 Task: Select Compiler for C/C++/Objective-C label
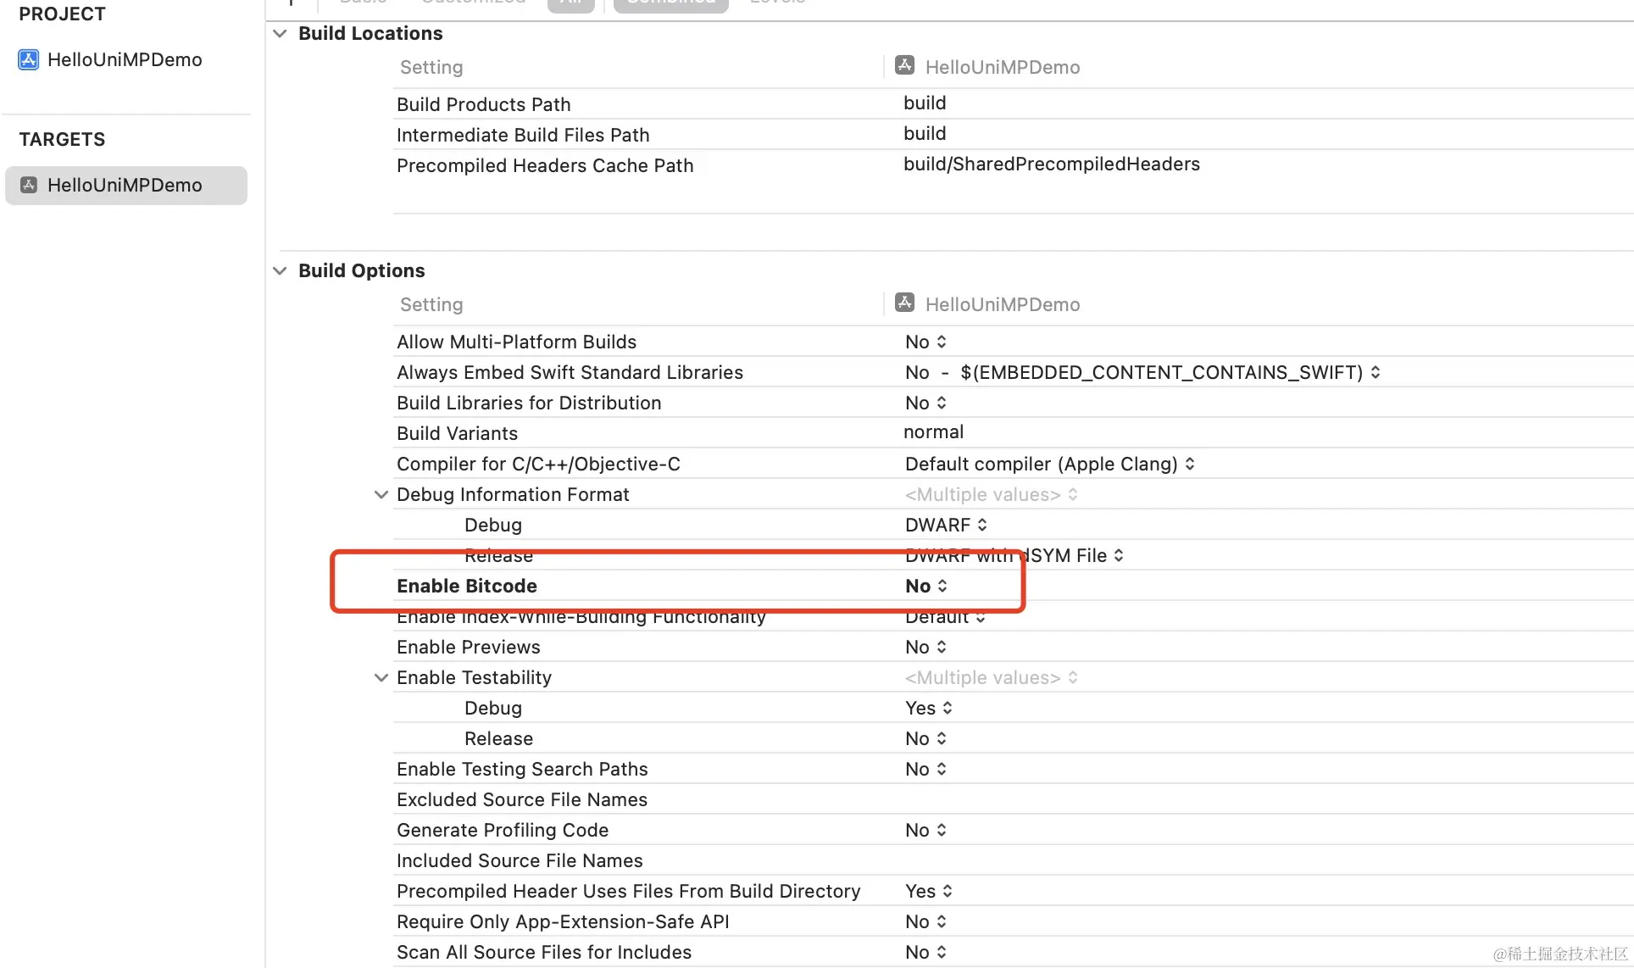[538, 464]
